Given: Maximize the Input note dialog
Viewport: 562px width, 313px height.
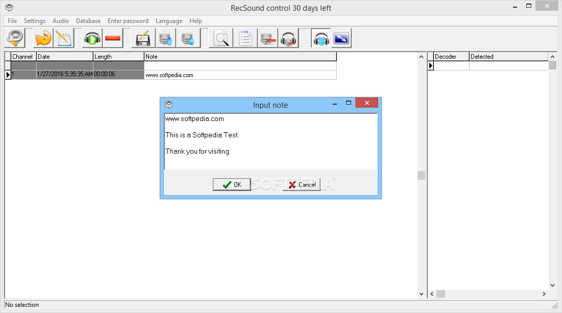Looking at the screenshot, I should (x=349, y=103).
